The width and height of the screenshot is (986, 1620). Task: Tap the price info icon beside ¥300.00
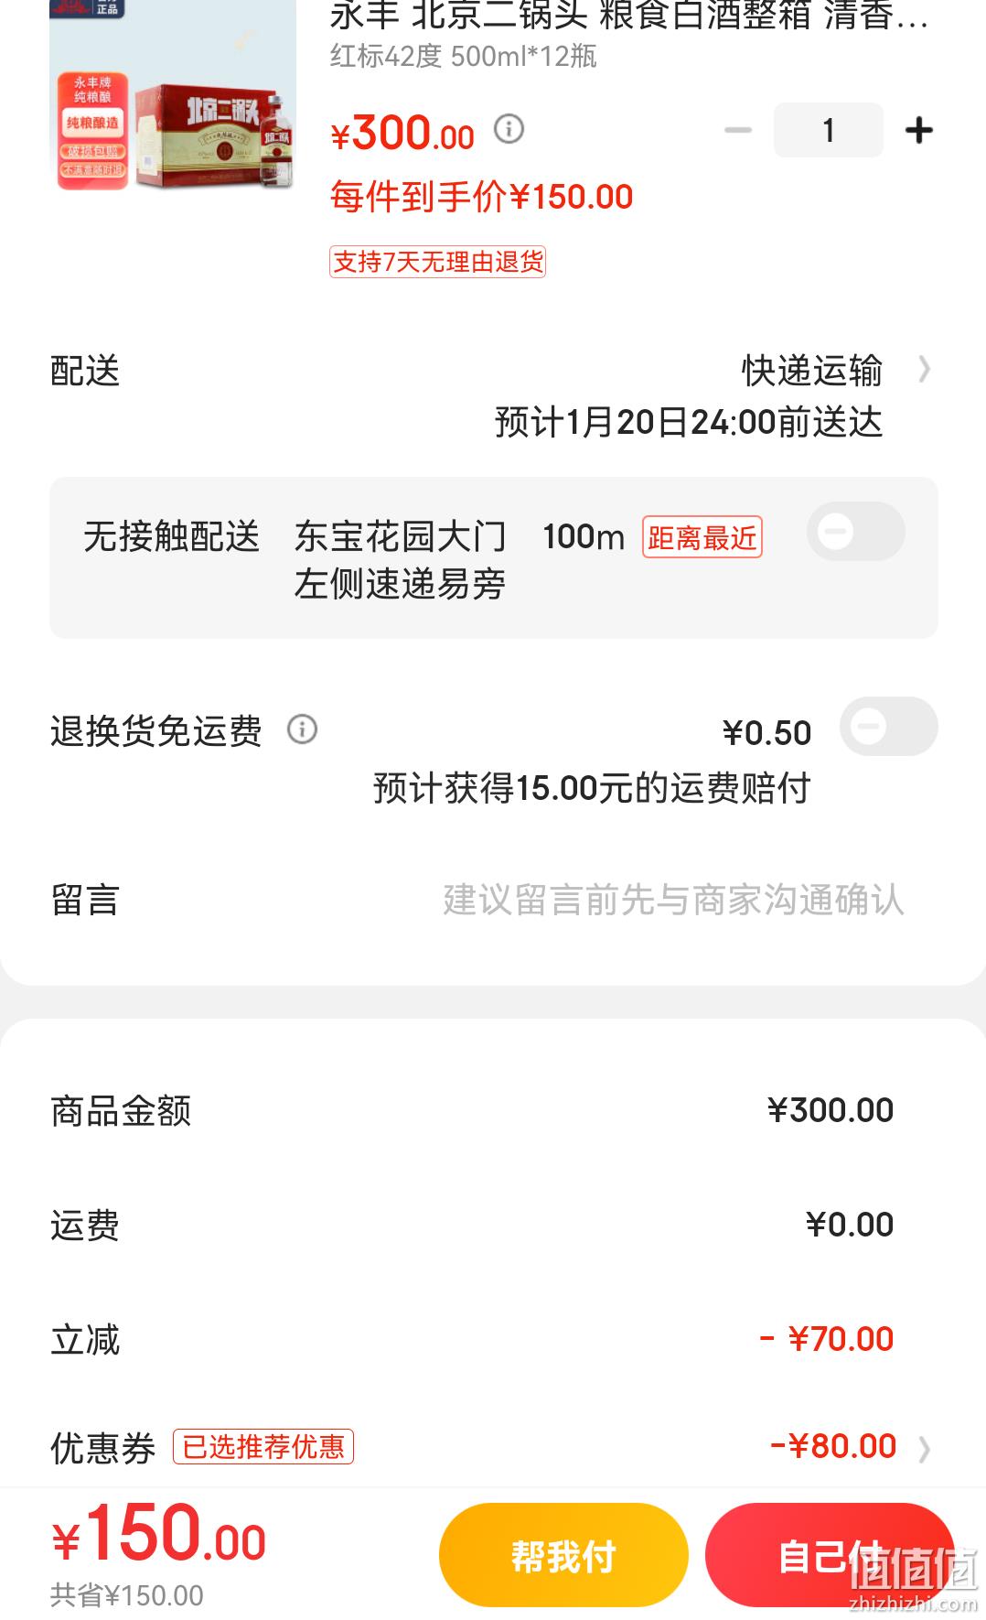[509, 129]
